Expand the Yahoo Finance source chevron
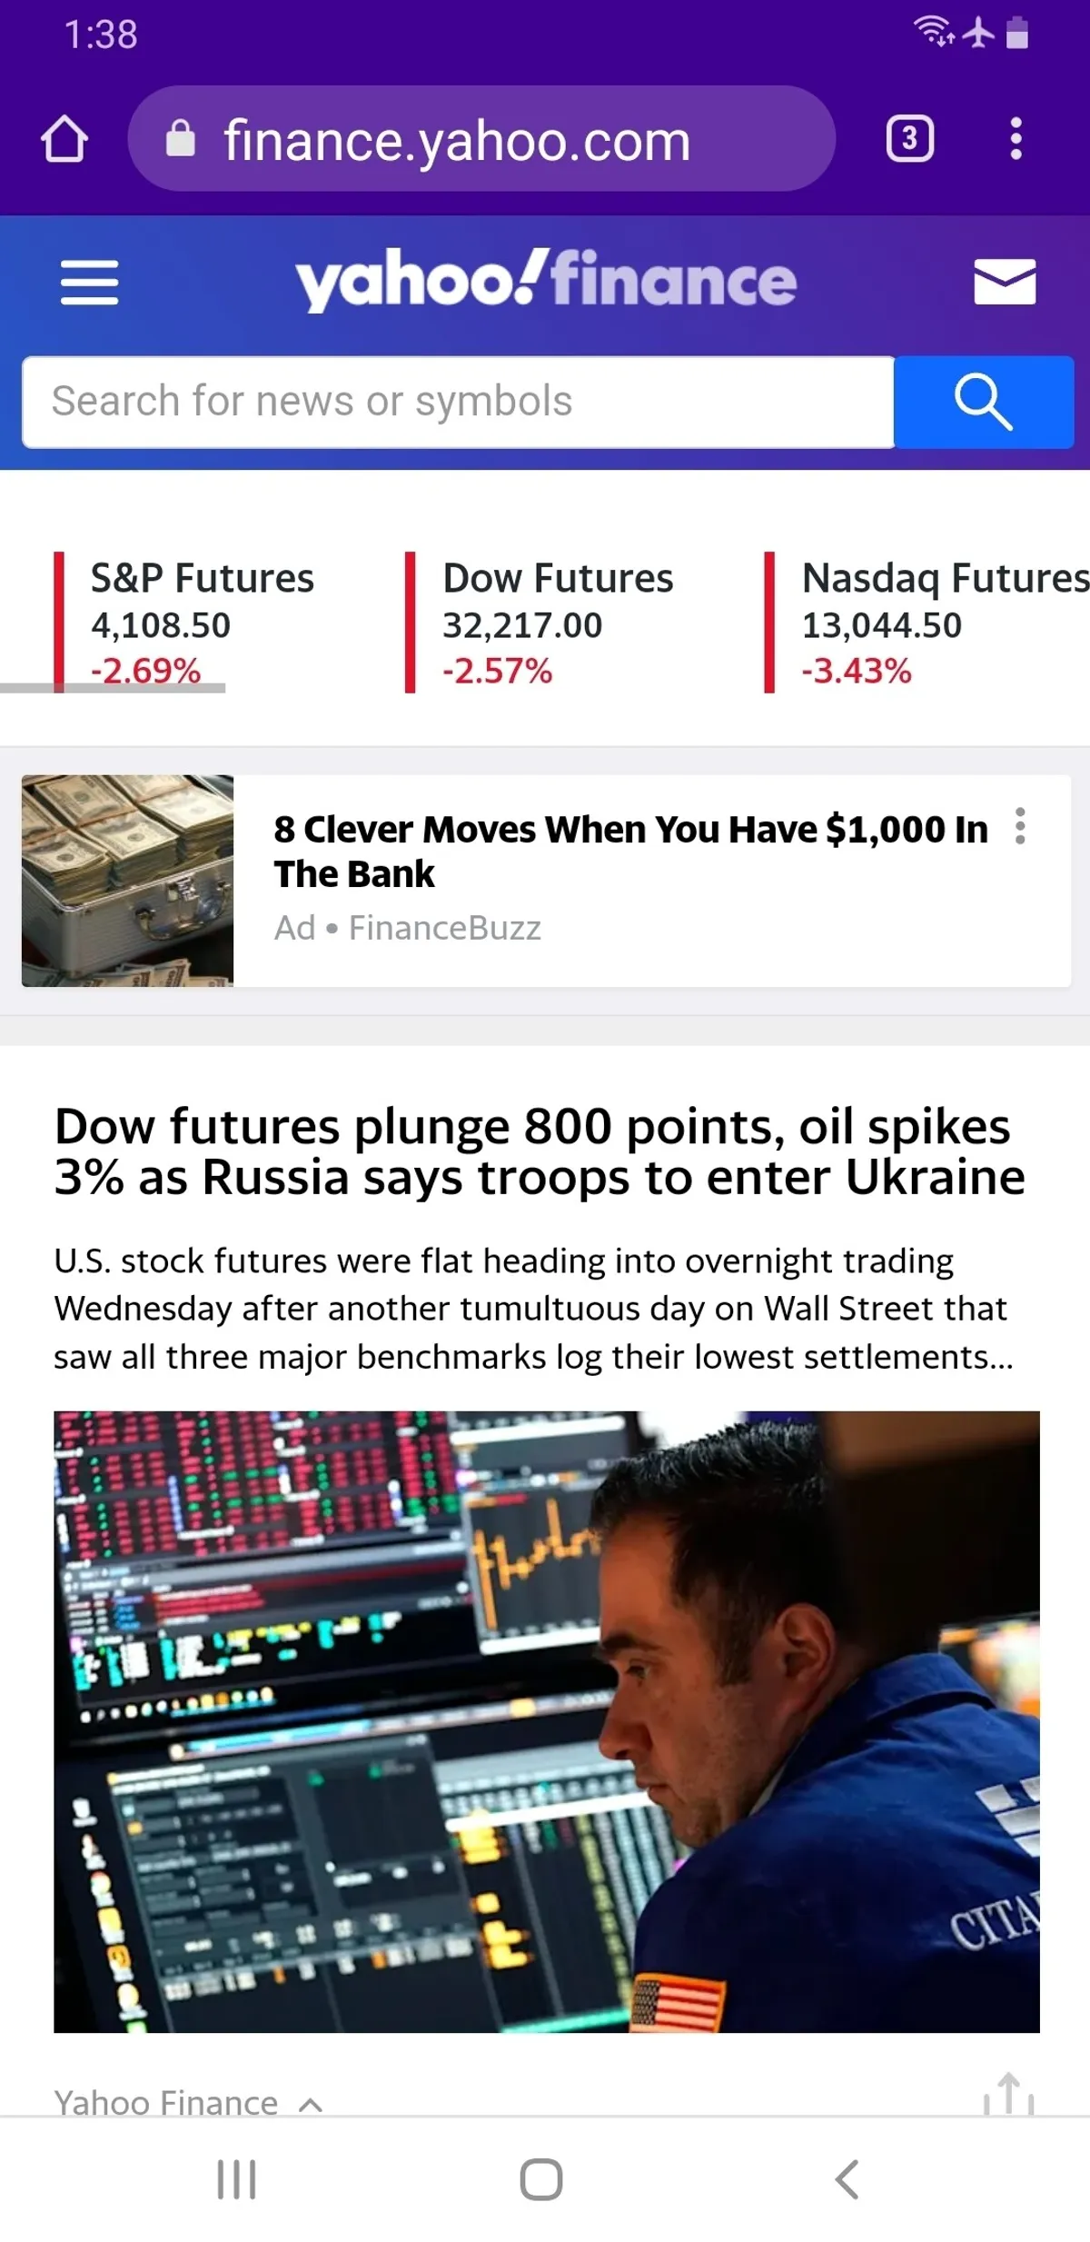Screen dimensions: 1090x2242 [x=311, y=2105]
